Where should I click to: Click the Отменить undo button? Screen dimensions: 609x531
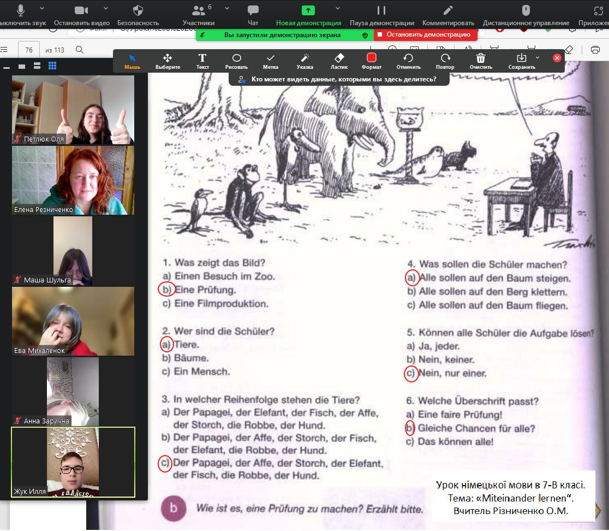408,60
